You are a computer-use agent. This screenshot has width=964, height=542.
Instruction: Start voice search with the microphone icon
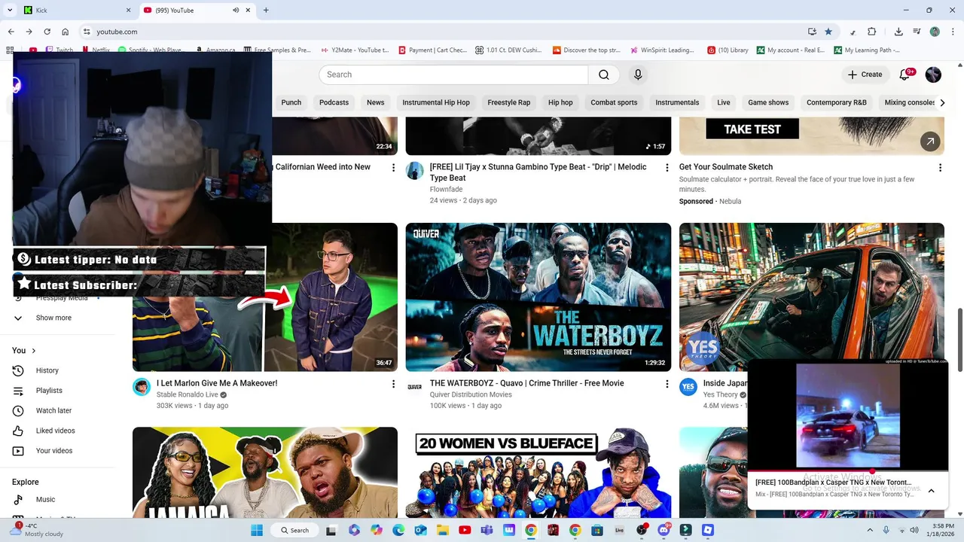[x=638, y=75]
